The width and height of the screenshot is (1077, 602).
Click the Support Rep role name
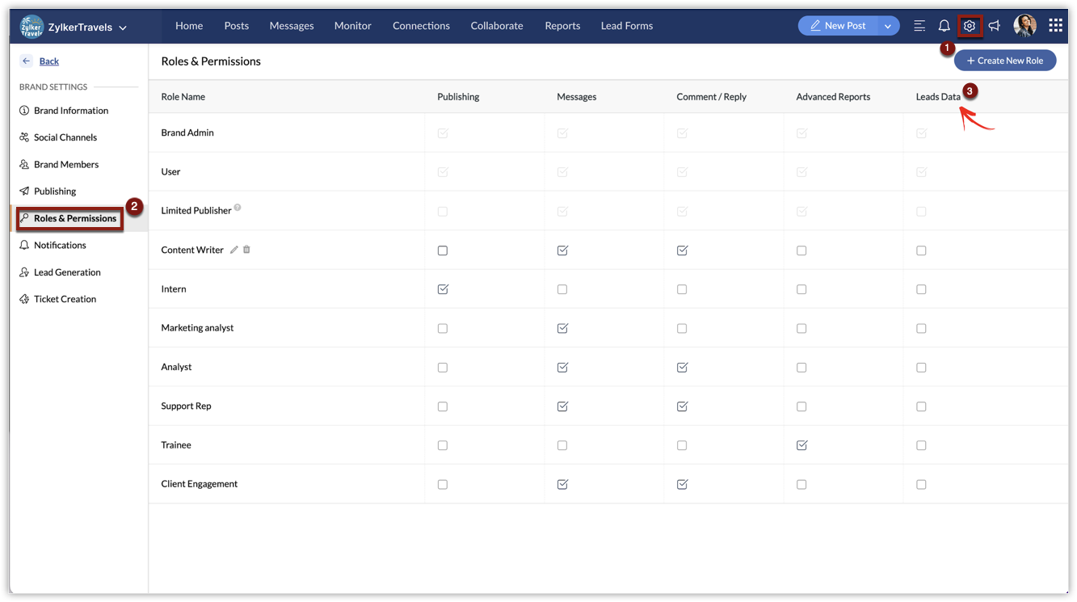(x=186, y=406)
